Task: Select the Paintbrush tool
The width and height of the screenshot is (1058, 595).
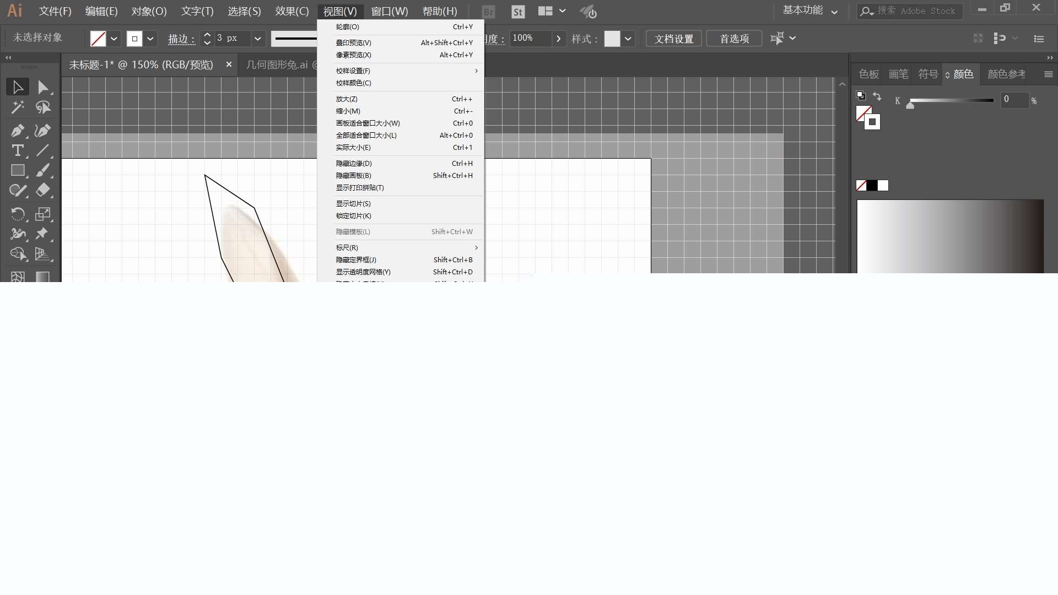Action: point(43,170)
